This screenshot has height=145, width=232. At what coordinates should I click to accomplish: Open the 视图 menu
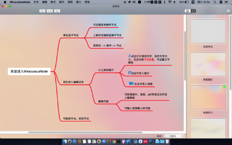coord(70,2)
